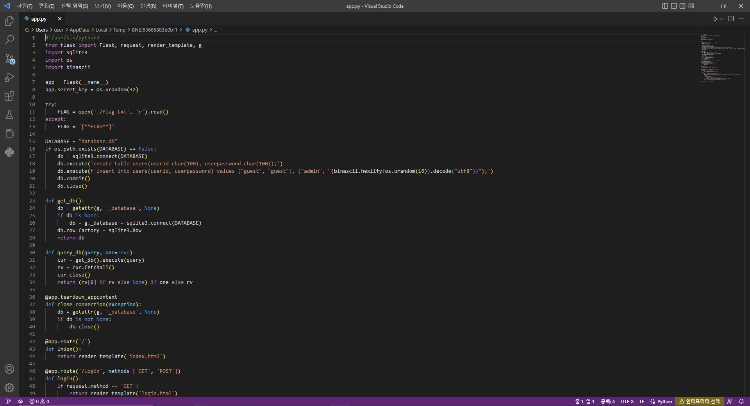750x406 pixels.
Task: Open the 실행(R) menu
Action: [x=148, y=6]
